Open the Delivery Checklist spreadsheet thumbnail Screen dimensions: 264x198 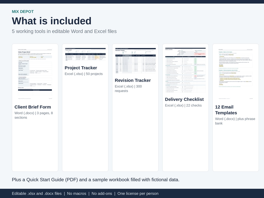(x=186, y=70)
